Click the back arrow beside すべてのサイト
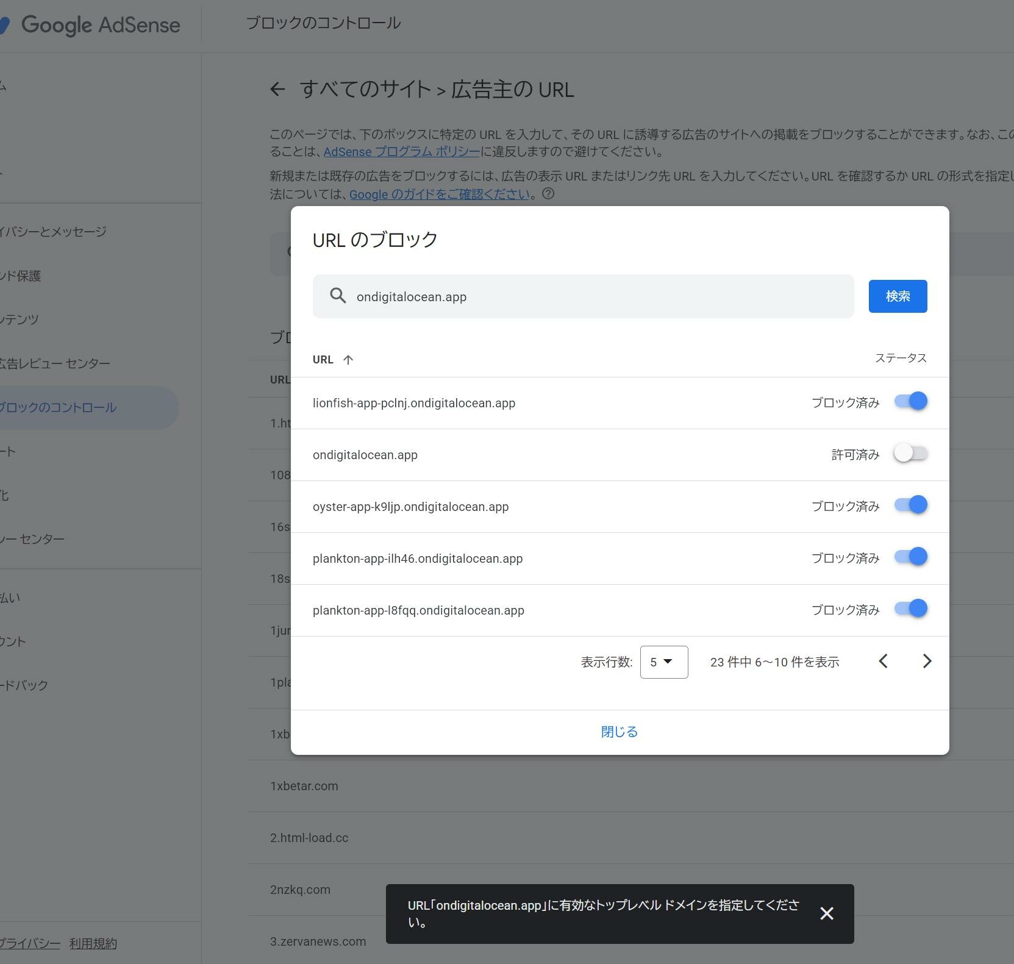 [x=277, y=90]
